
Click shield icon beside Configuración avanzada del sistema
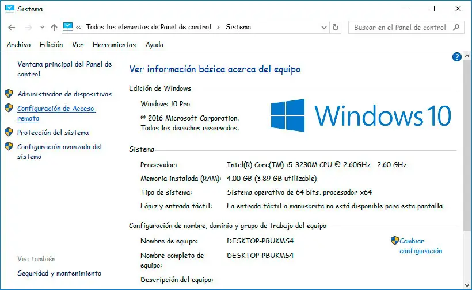9,146
